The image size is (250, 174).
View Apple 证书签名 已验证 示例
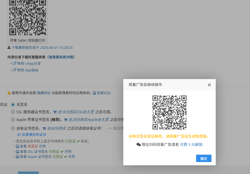point(47,157)
